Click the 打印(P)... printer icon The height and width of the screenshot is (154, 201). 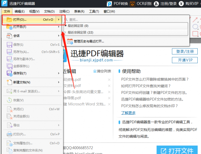tap(9, 134)
